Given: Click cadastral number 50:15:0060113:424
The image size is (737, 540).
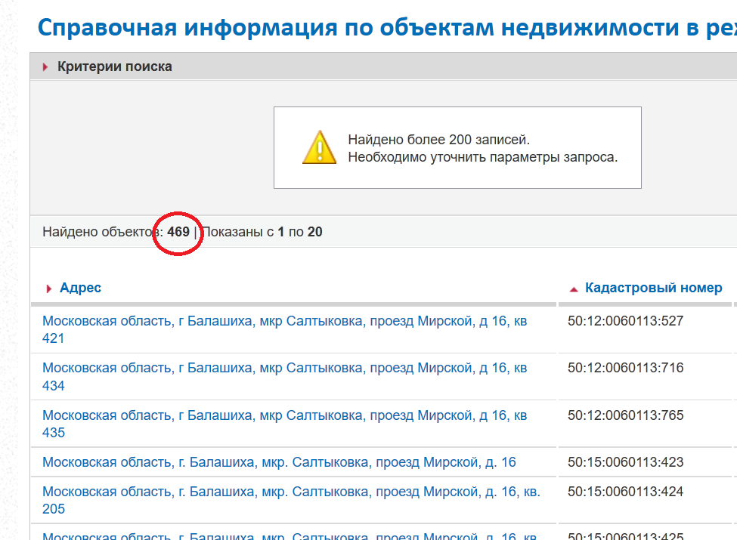Looking at the screenshot, I should coord(625,492).
